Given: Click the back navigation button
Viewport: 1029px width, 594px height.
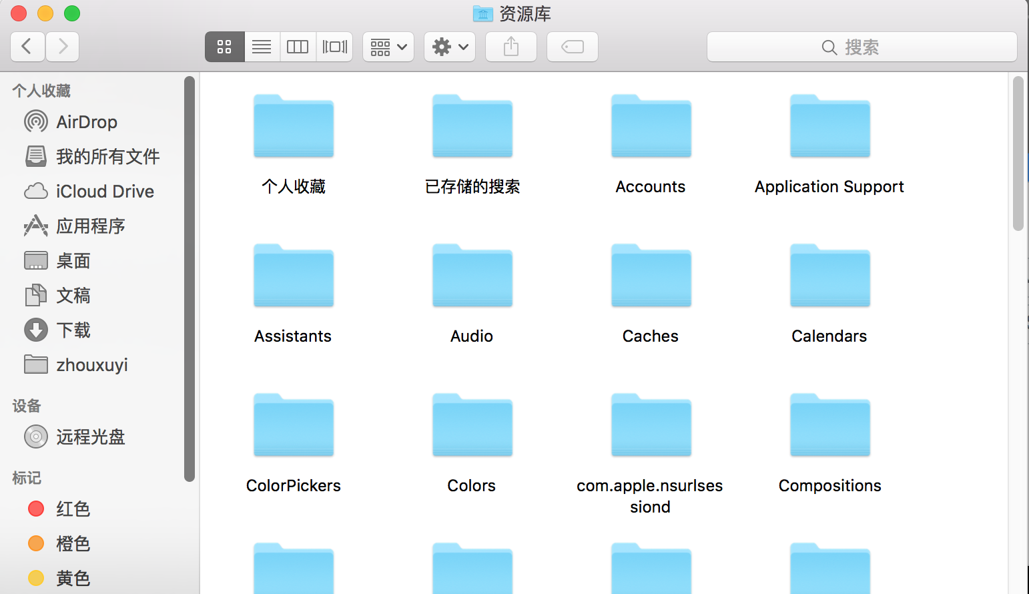Looking at the screenshot, I should pos(27,47).
